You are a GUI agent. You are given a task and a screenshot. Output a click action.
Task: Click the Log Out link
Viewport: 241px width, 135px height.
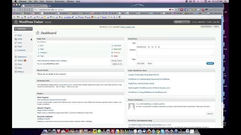point(216,22)
